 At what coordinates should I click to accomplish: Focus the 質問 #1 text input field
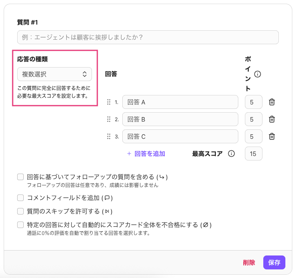[148, 37]
